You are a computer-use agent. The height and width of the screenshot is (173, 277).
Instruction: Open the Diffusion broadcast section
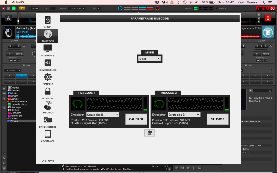click(47, 108)
